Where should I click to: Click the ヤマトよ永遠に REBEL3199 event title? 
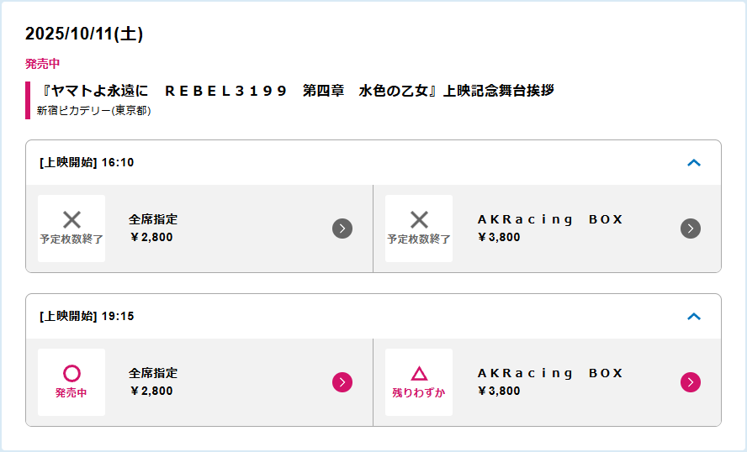click(298, 91)
